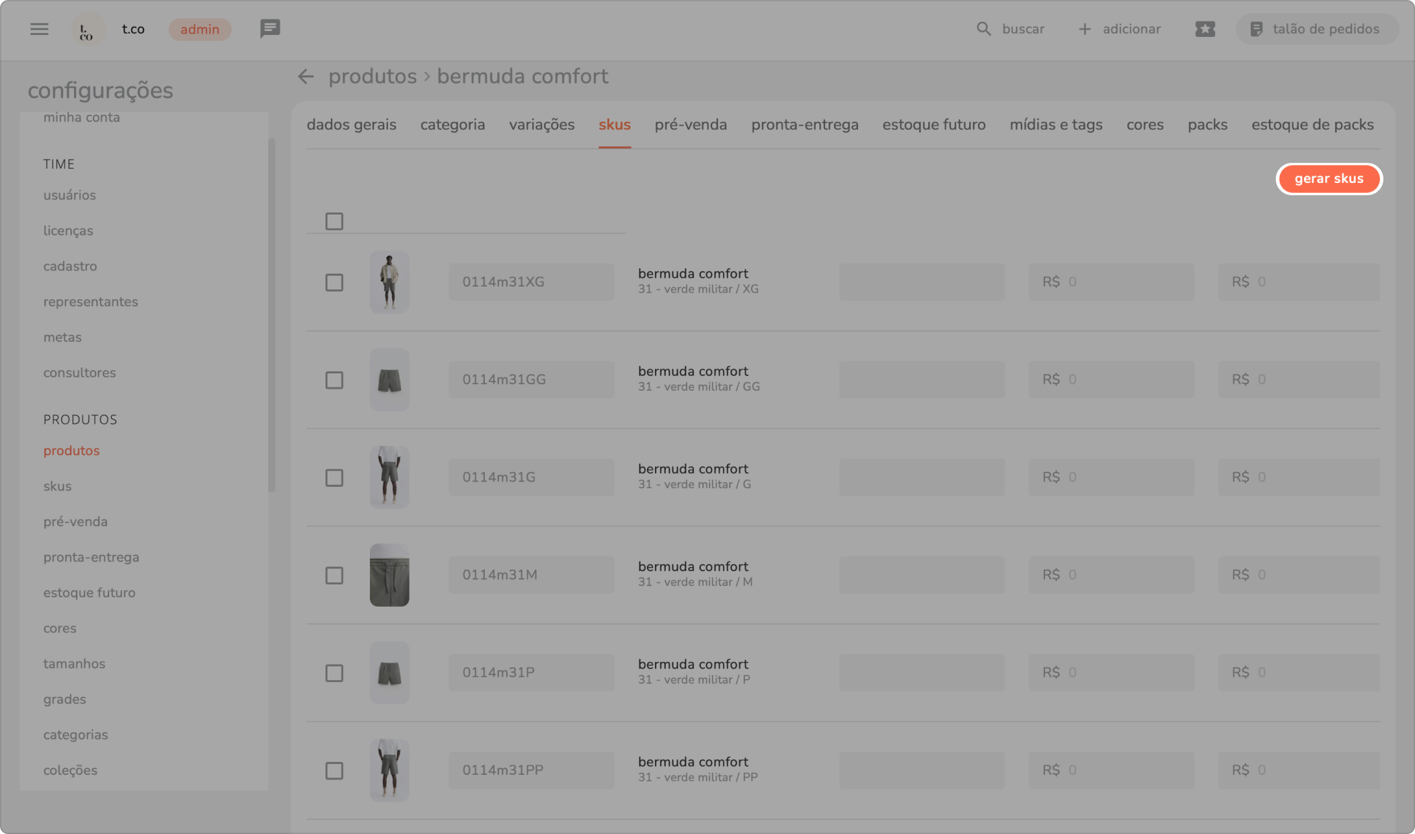Image resolution: width=1415 pixels, height=834 pixels.
Task: Click the plus adicionar icon
Action: tap(1084, 29)
